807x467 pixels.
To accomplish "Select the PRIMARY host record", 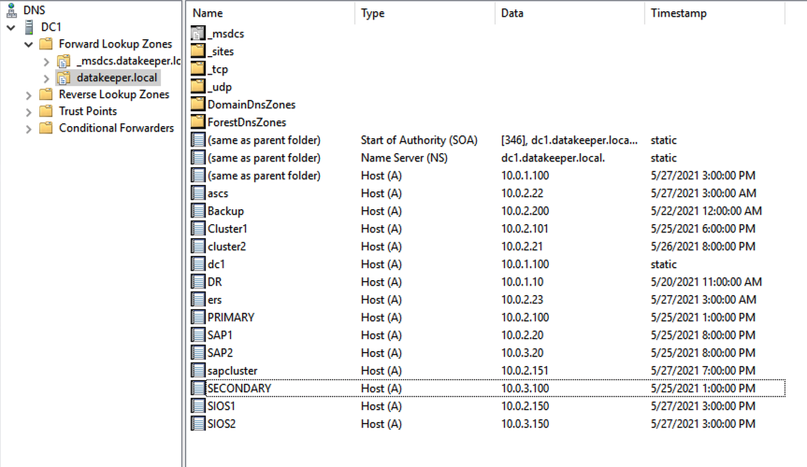I will tap(487, 318).
